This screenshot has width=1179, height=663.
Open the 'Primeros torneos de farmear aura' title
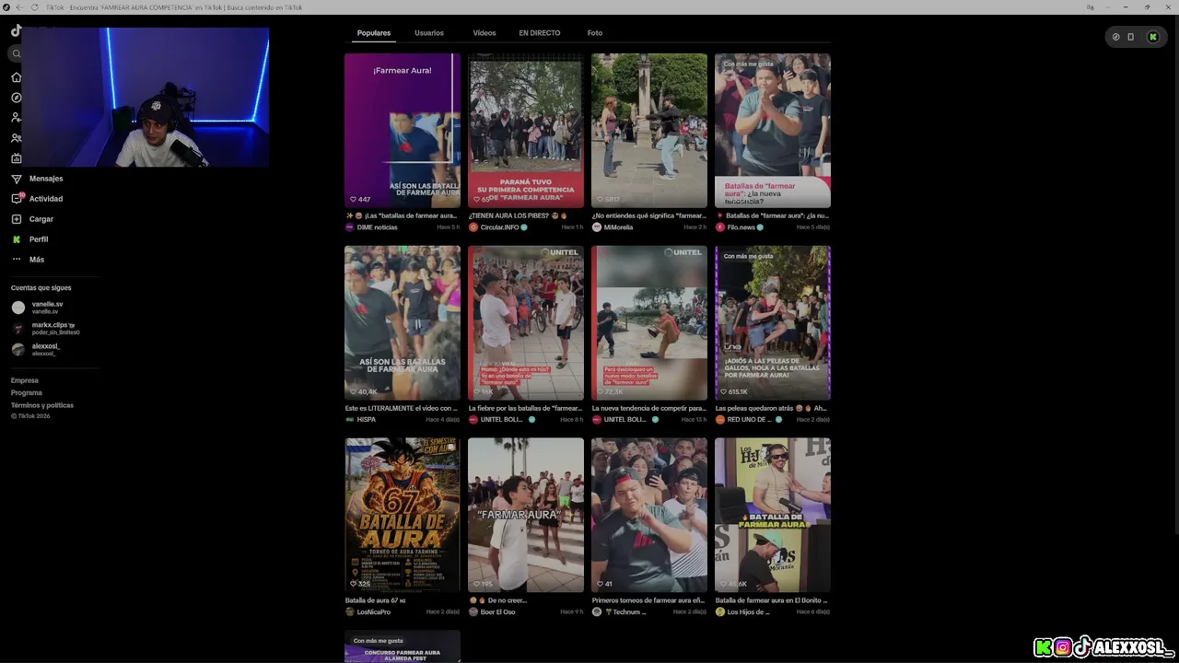coord(648,600)
